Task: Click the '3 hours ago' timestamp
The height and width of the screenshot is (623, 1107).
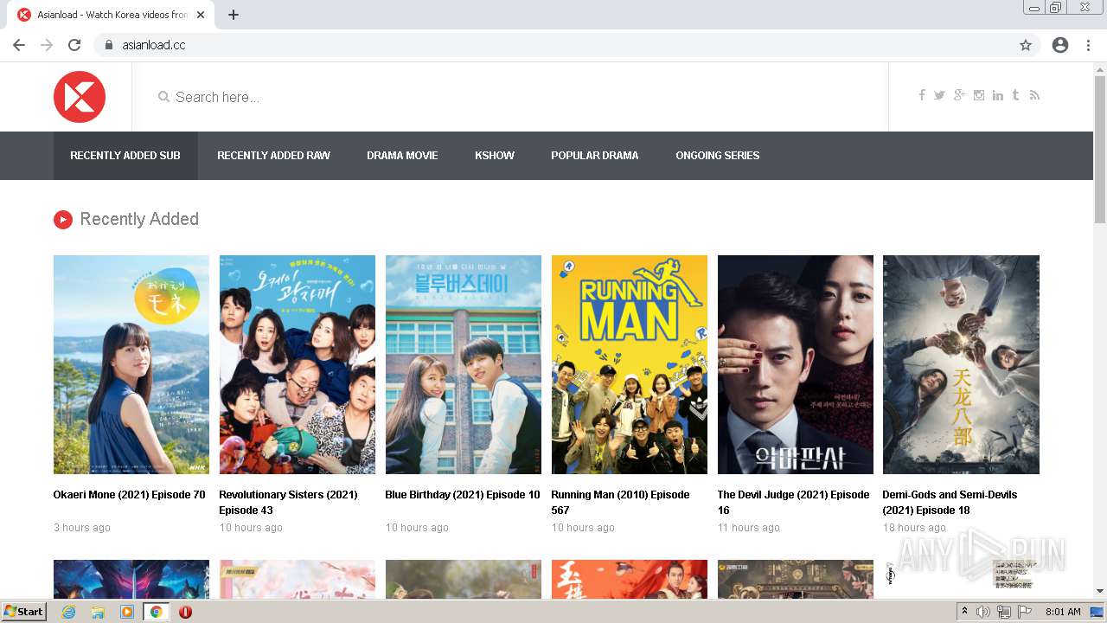Action: pyautogui.click(x=82, y=528)
